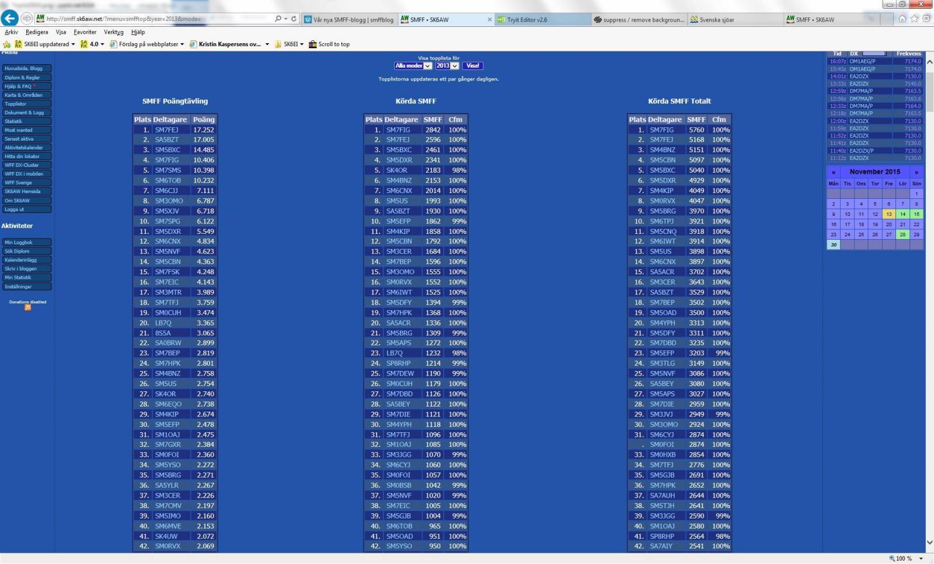This screenshot has height=564, width=934.
Task: Click the add-to-favorites bar star icon
Action: click(7, 44)
